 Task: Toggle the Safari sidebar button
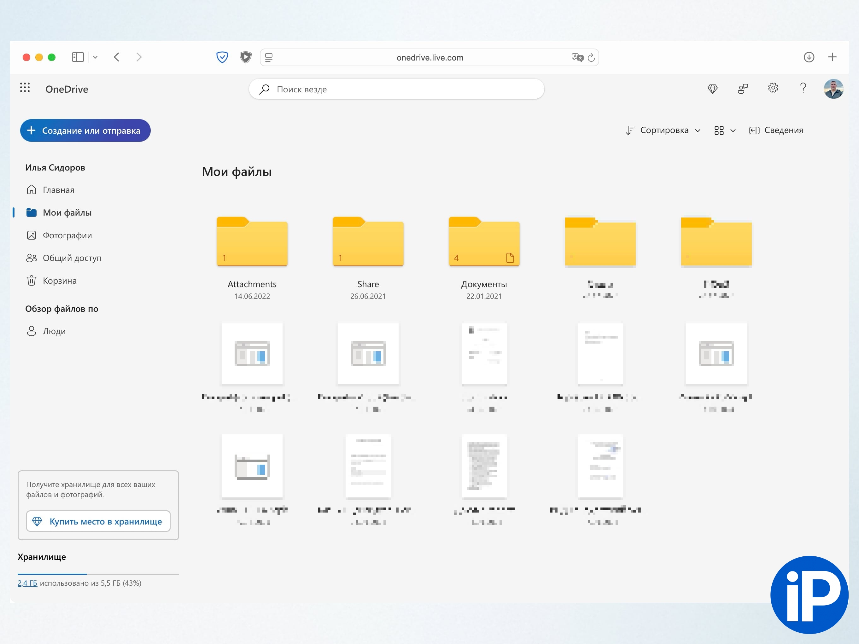pos(78,57)
